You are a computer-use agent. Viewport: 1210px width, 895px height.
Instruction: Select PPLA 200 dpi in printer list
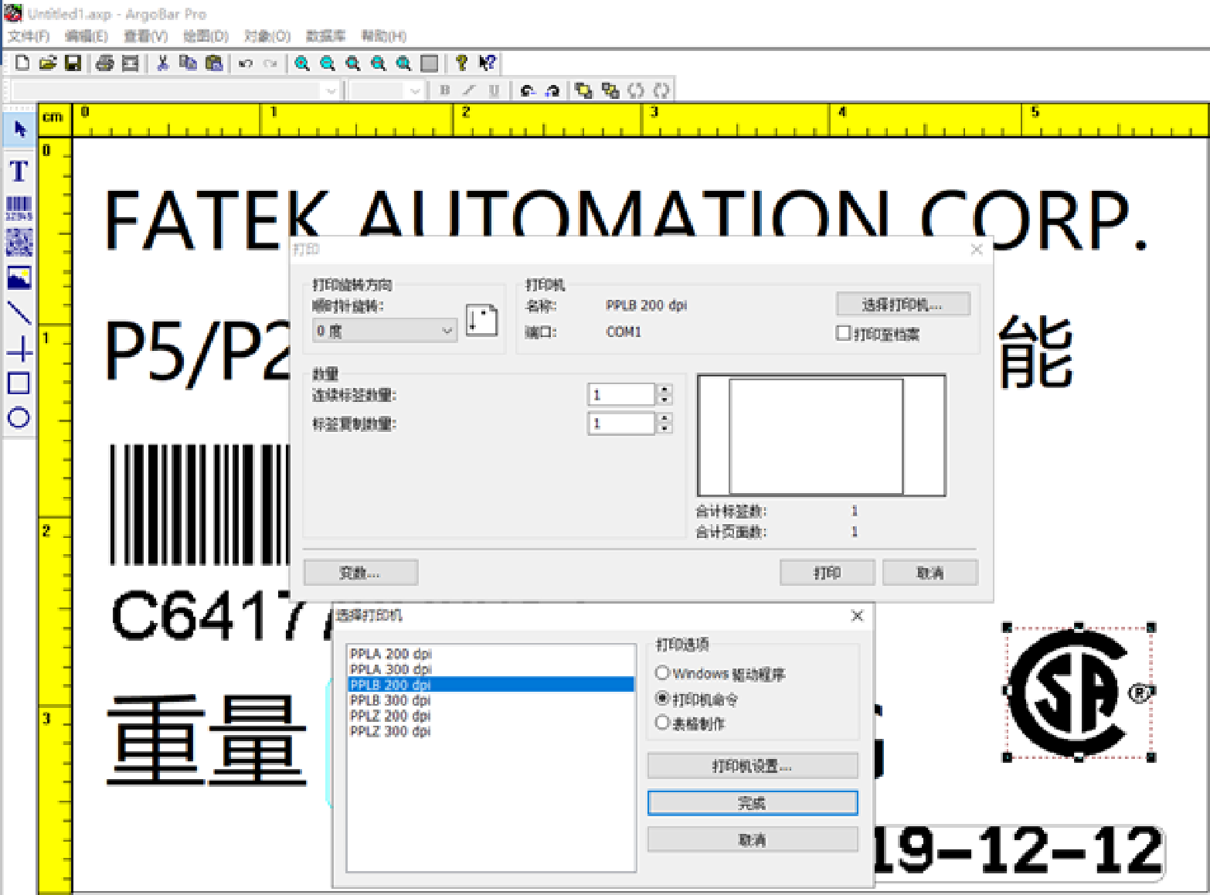tap(491, 653)
